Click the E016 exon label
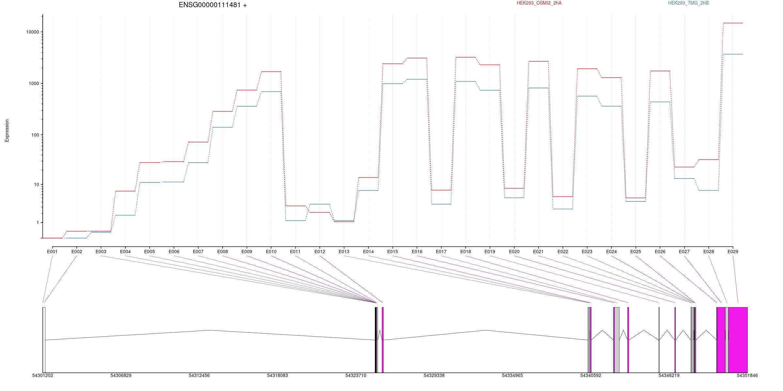 click(417, 252)
